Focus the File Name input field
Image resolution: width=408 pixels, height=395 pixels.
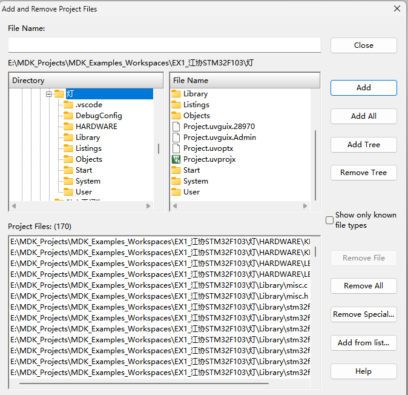165,45
